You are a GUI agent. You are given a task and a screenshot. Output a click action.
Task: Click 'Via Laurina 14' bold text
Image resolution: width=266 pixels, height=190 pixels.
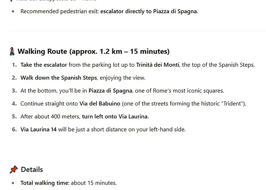pos(38,129)
